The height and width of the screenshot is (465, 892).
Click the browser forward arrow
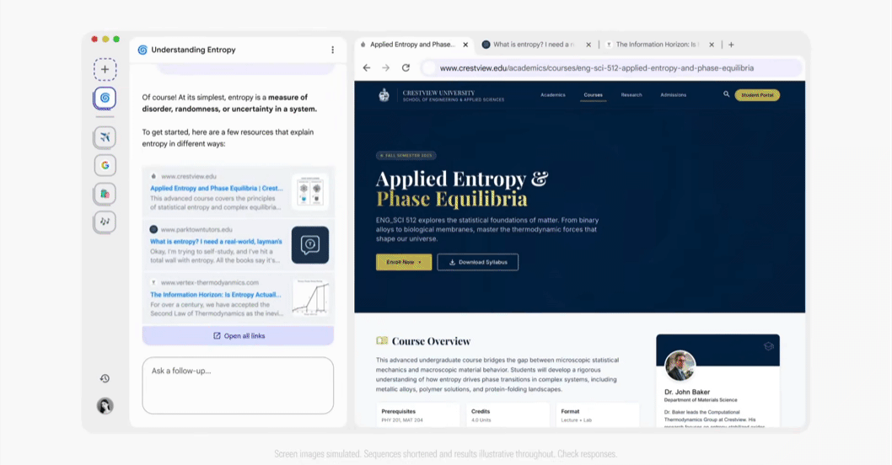click(385, 67)
